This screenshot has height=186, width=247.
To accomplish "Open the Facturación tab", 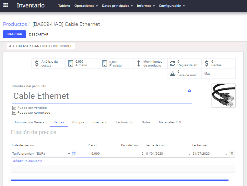I will pos(124,122).
